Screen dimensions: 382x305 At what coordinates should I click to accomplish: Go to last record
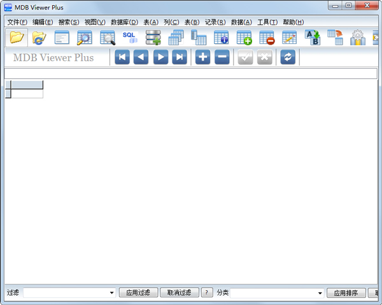tap(180, 57)
